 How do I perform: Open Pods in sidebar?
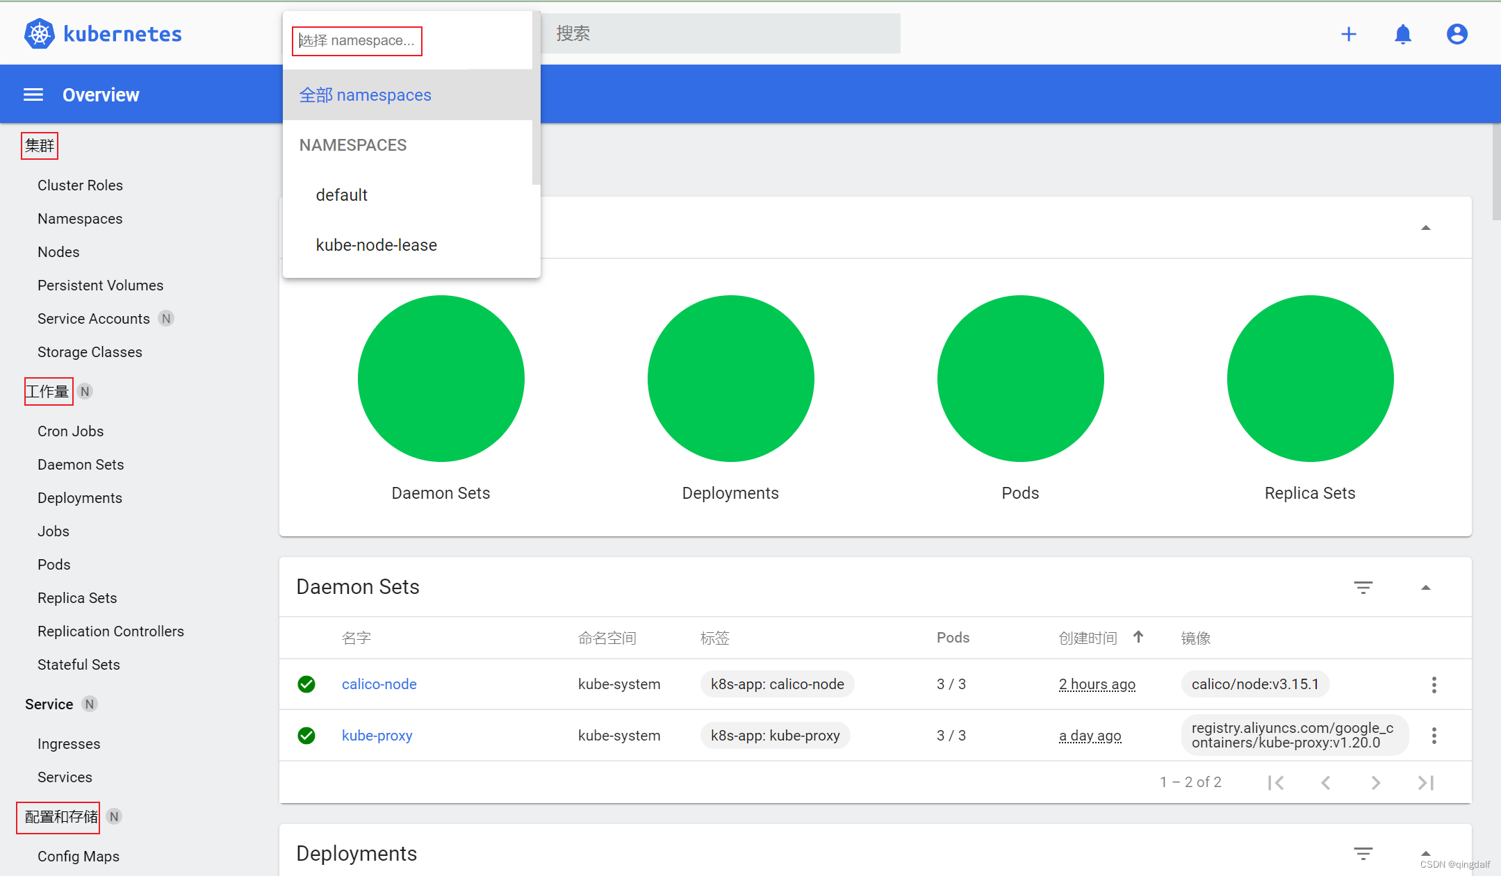pyautogui.click(x=54, y=565)
